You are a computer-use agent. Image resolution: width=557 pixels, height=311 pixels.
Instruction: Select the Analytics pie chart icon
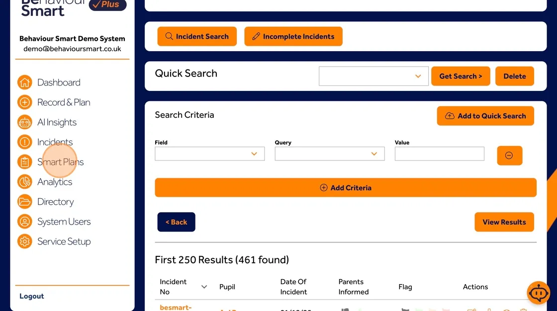[x=24, y=182]
